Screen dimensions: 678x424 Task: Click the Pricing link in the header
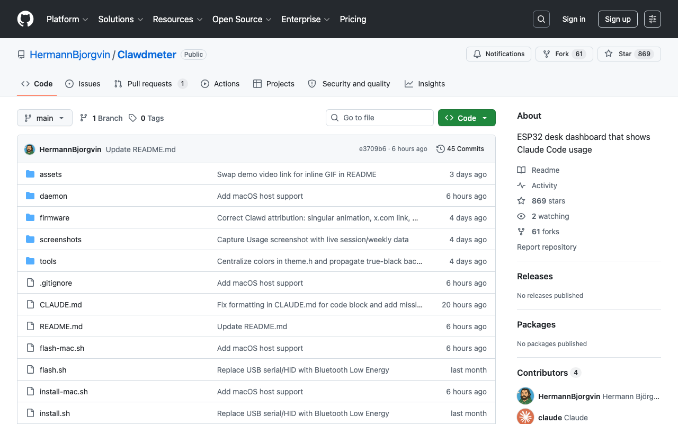tap(353, 19)
